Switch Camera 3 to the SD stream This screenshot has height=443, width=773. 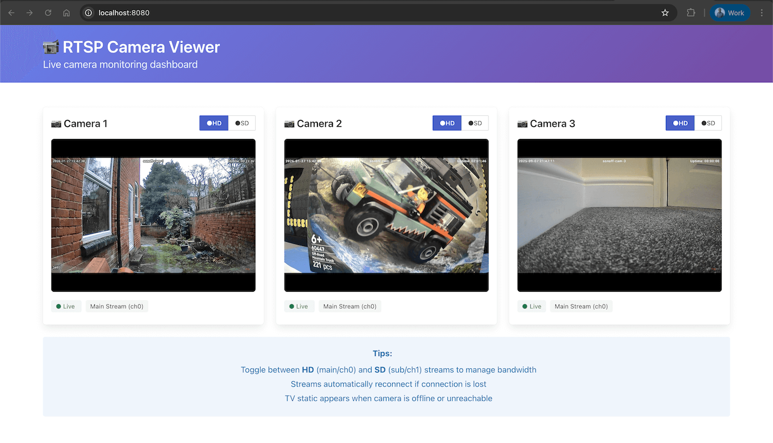[708, 123]
